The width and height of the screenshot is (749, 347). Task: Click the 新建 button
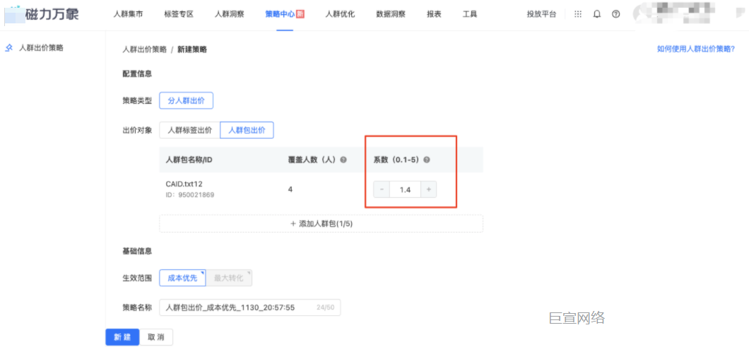point(122,337)
